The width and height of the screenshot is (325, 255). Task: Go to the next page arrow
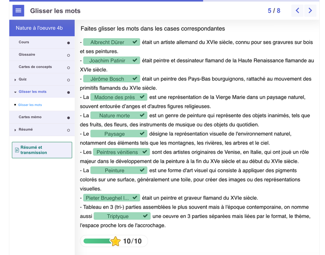310,11
